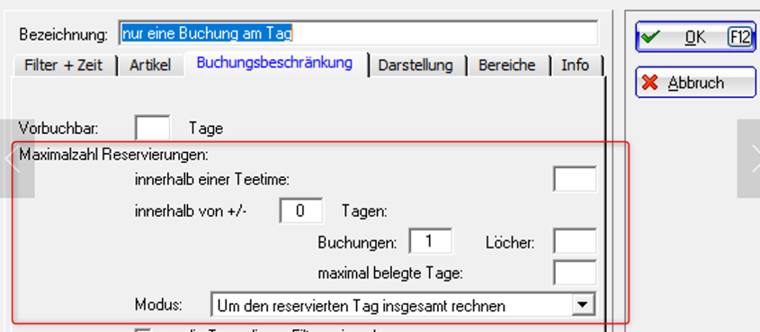760x332 pixels.
Task: Click the Vorbuchbar Tage input box
Action: [153, 129]
